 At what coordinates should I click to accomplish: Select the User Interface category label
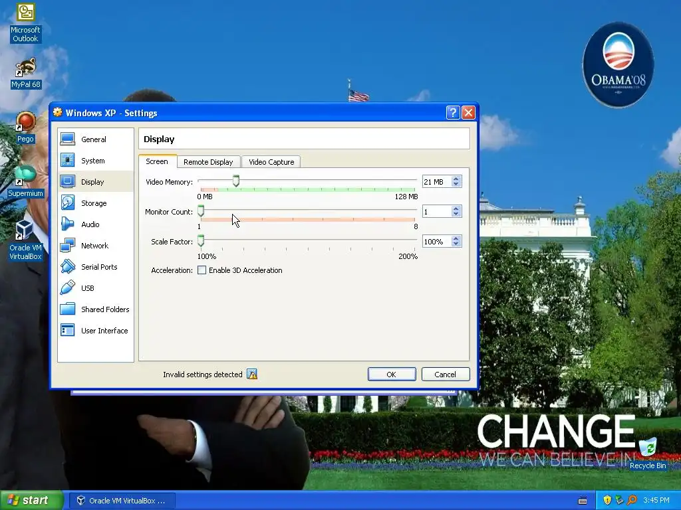click(x=104, y=331)
